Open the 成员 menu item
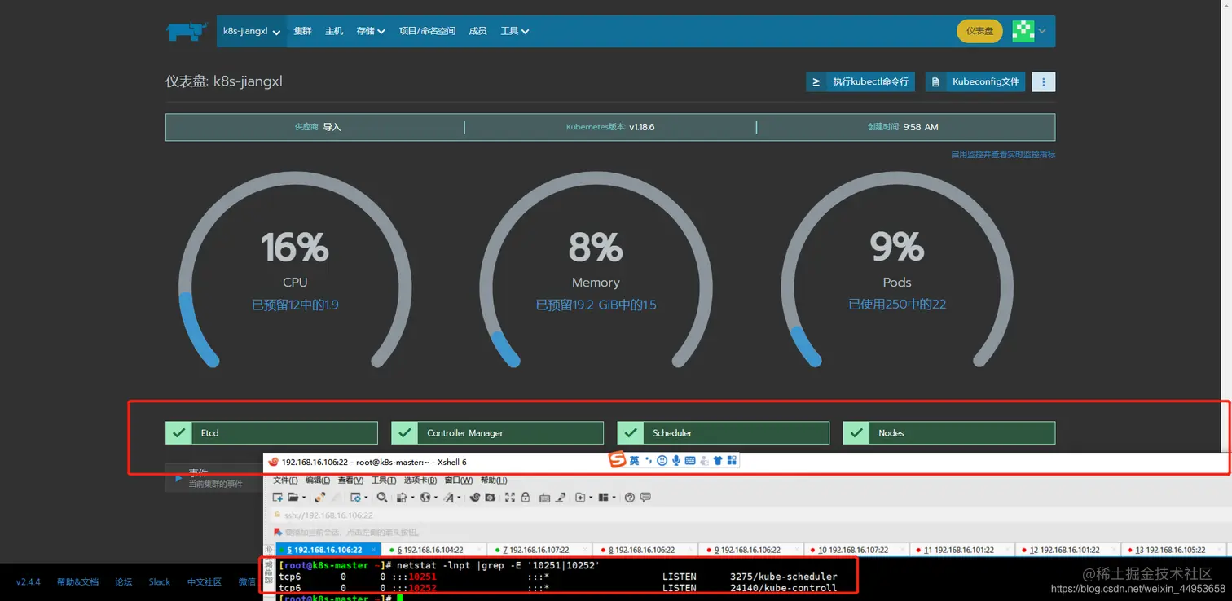The image size is (1232, 601). (477, 31)
